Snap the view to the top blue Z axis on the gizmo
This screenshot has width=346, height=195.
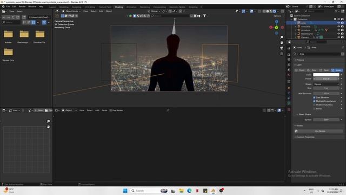click(x=276, y=22)
